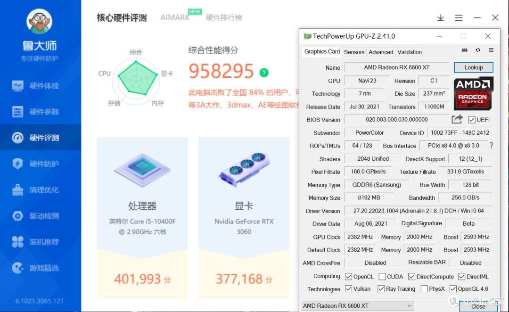Image resolution: width=509 pixels, height=312 pixels.
Task: Click Nvidia GeForce RTX 3060 label
Action: pos(244,226)
